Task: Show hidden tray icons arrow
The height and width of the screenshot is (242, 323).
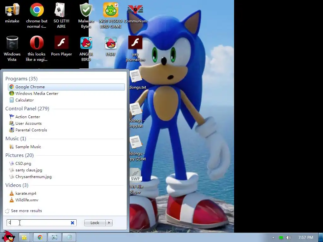Action: 273,238
